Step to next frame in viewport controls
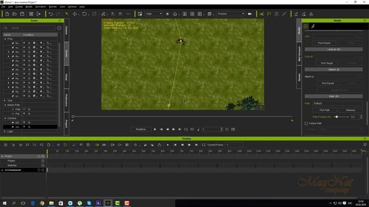Viewport: 369px width, 207px height. [x=174, y=129]
